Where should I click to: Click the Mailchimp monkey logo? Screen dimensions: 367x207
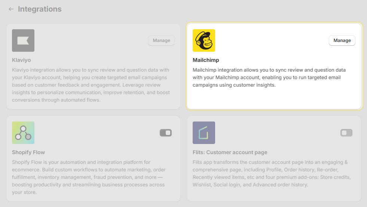click(x=204, y=40)
